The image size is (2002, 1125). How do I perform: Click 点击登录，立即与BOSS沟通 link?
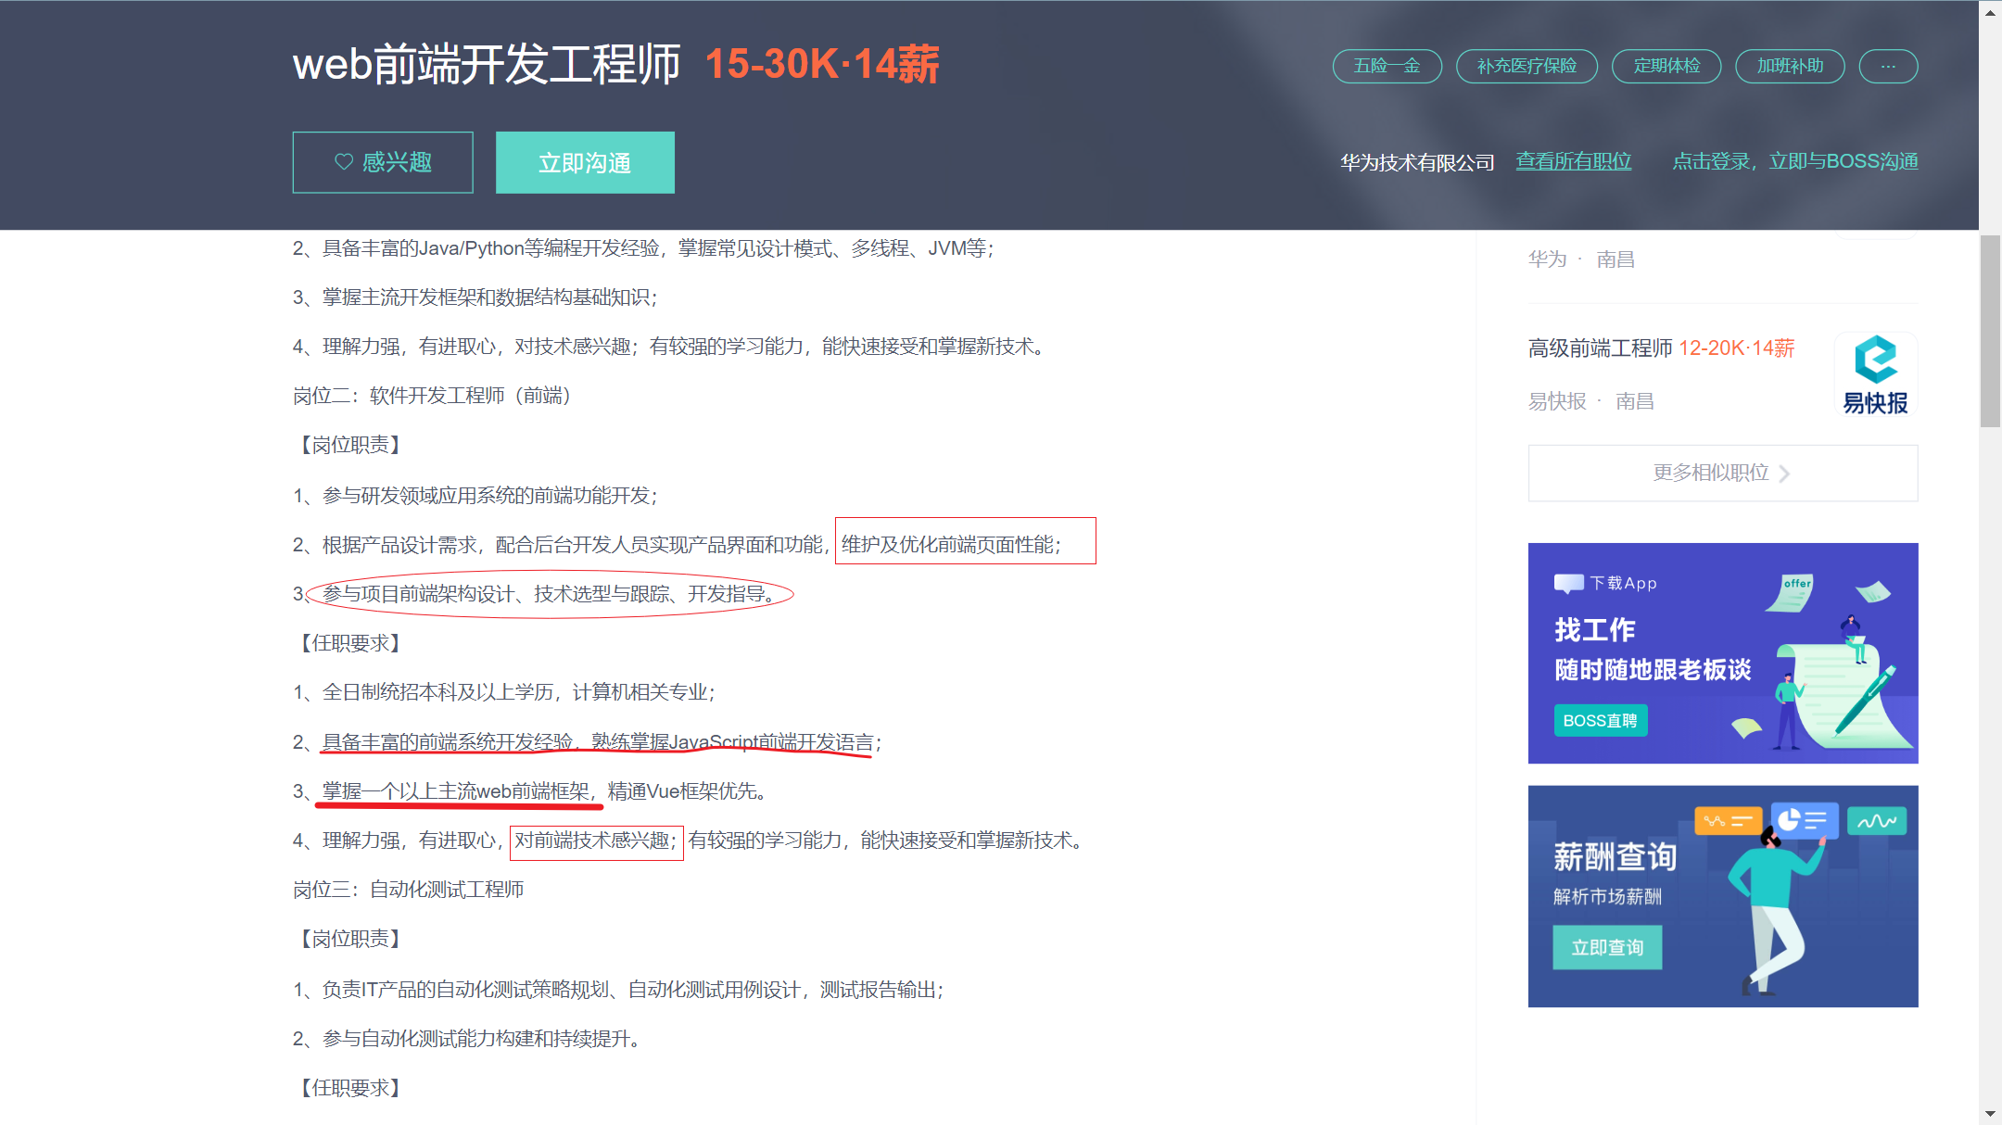1794,161
